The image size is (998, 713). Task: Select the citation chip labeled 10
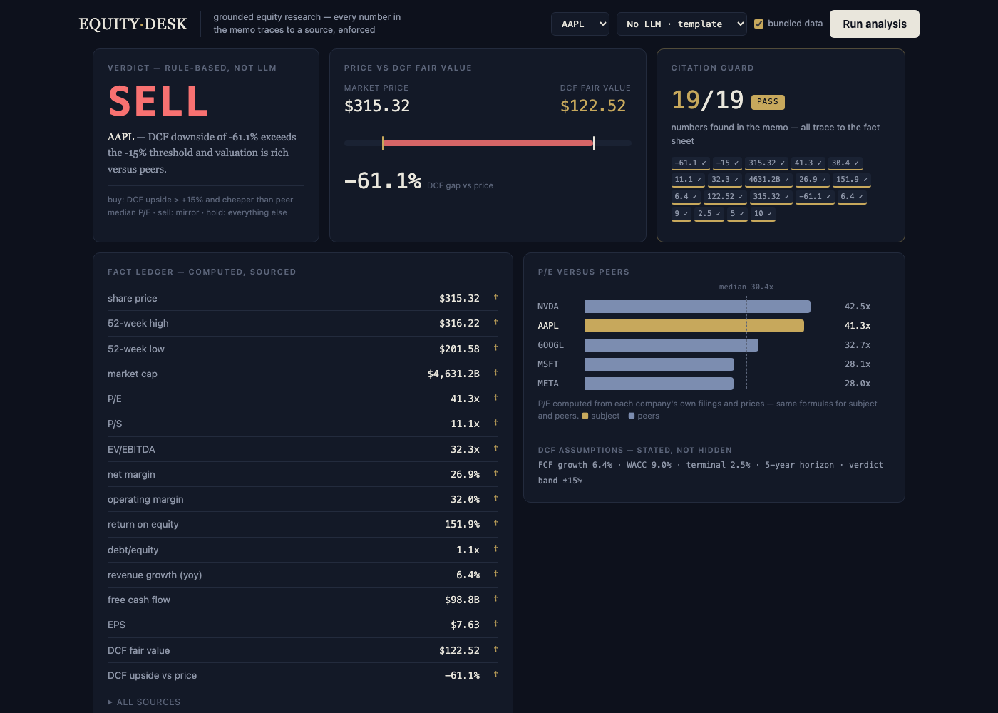pyautogui.click(x=763, y=214)
